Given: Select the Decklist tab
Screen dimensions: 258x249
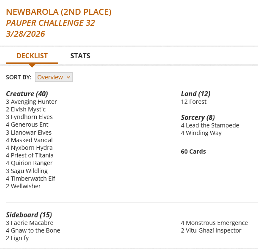Looking at the screenshot, I should pyautogui.click(x=32, y=56).
